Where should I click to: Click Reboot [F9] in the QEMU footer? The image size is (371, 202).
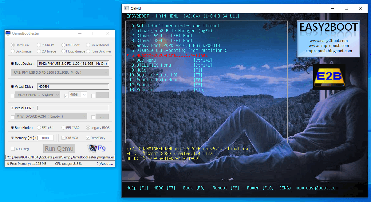[x=226, y=188]
